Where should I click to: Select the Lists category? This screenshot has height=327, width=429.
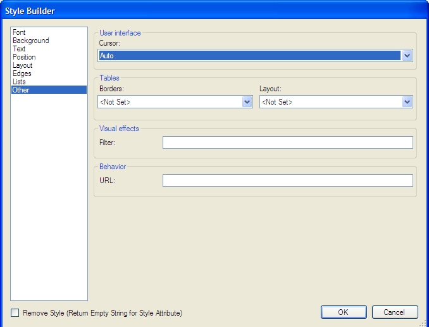click(x=19, y=82)
